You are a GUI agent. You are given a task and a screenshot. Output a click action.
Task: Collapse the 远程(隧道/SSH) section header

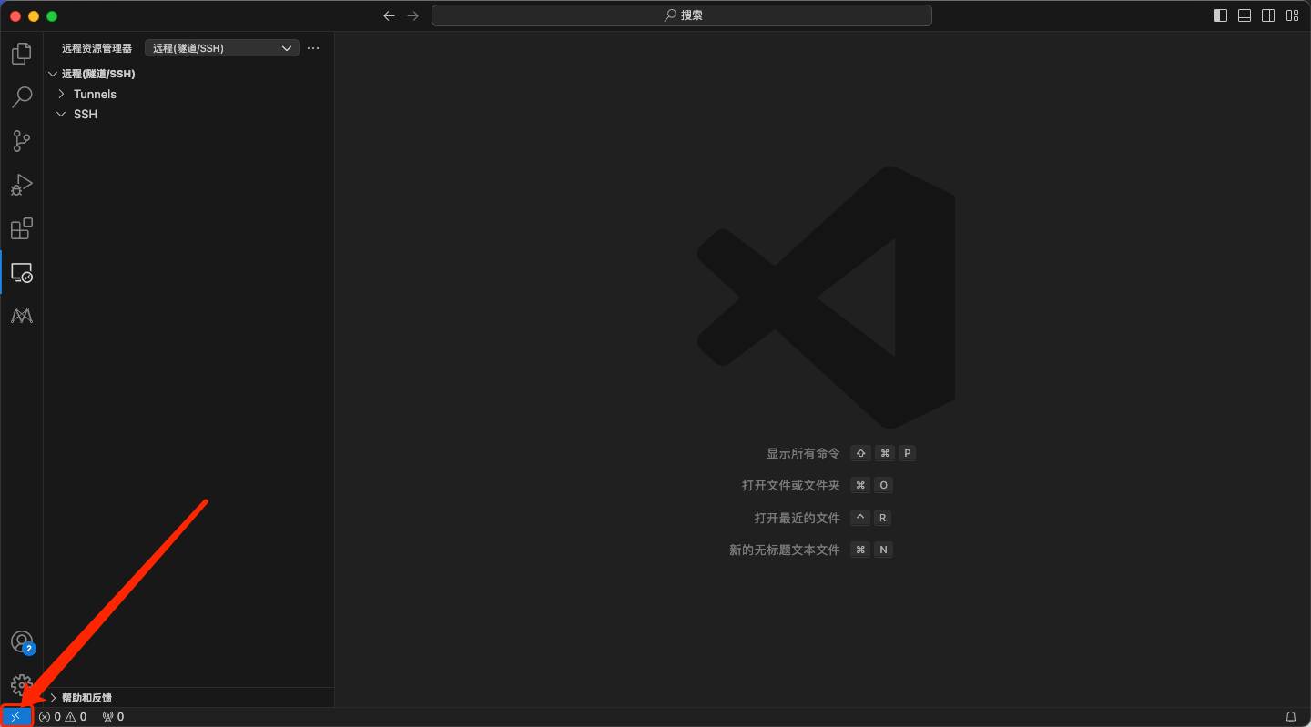(x=190, y=74)
